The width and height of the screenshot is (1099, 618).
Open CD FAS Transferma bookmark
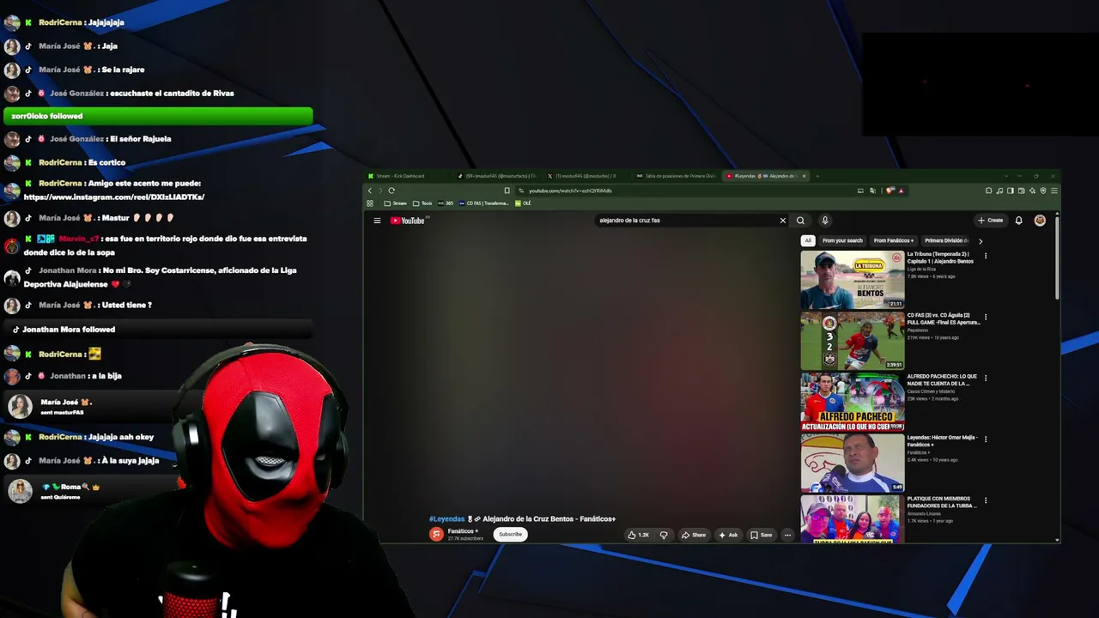pos(484,203)
